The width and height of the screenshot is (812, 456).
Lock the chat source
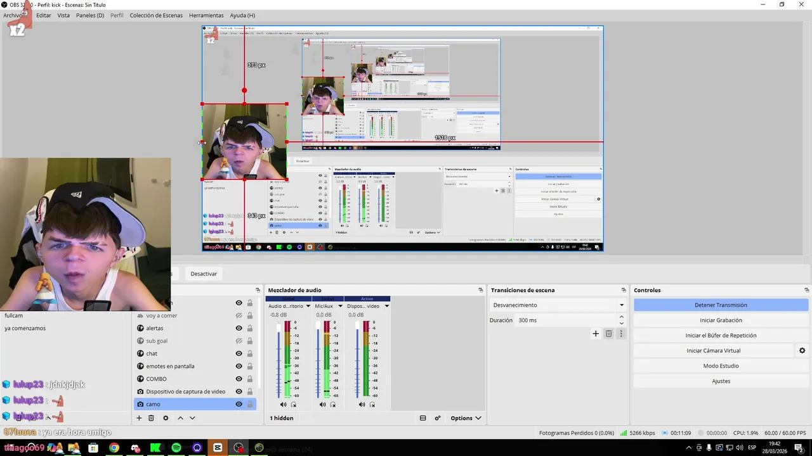[250, 353]
